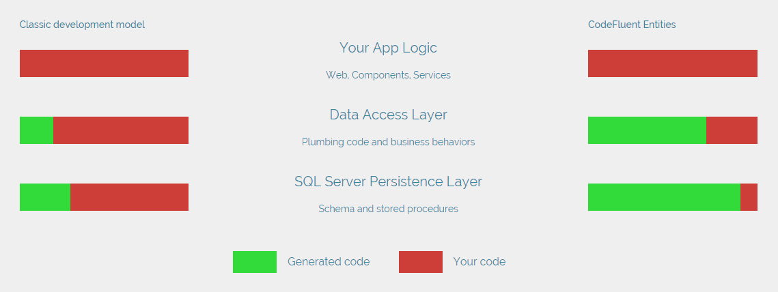Viewport: 778px width, 292px height.
Task: Select "Plumbing code and business behaviors" text
Action: click(x=388, y=142)
